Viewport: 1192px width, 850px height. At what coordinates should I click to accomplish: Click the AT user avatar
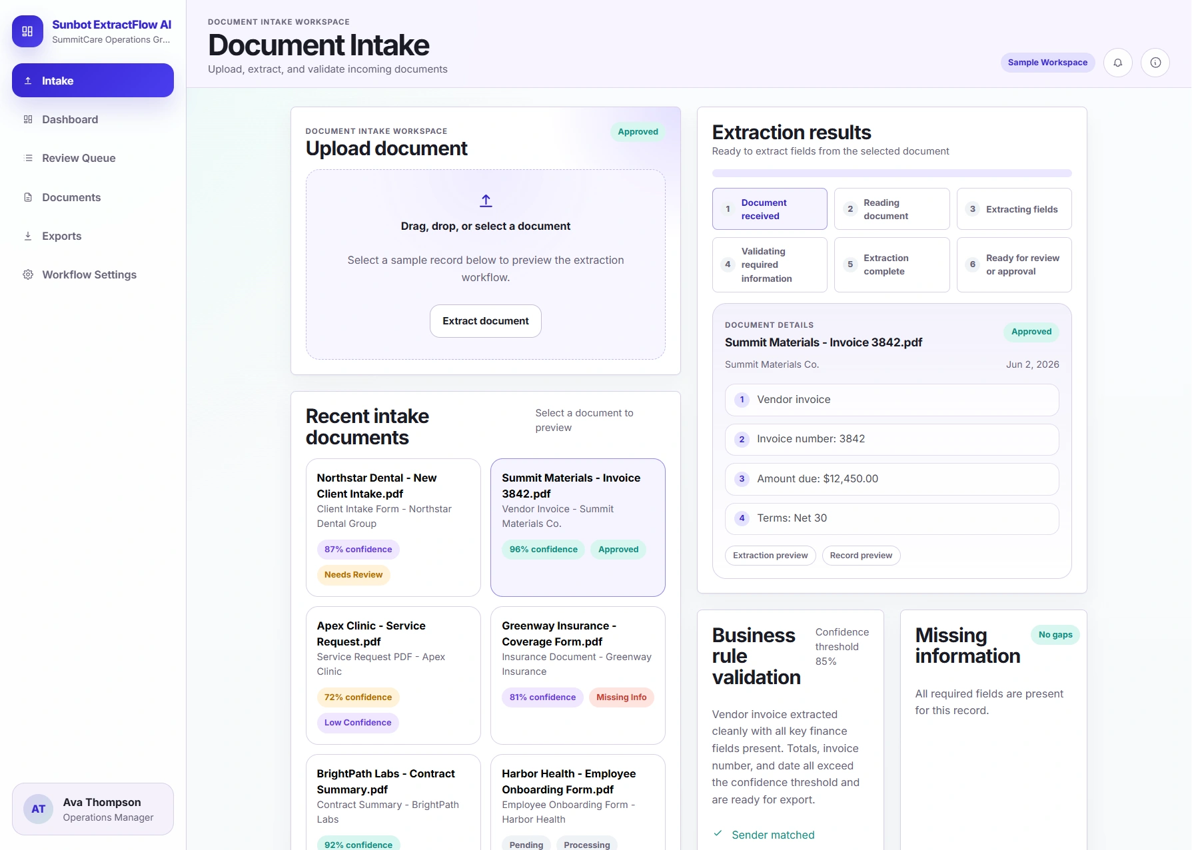(39, 809)
